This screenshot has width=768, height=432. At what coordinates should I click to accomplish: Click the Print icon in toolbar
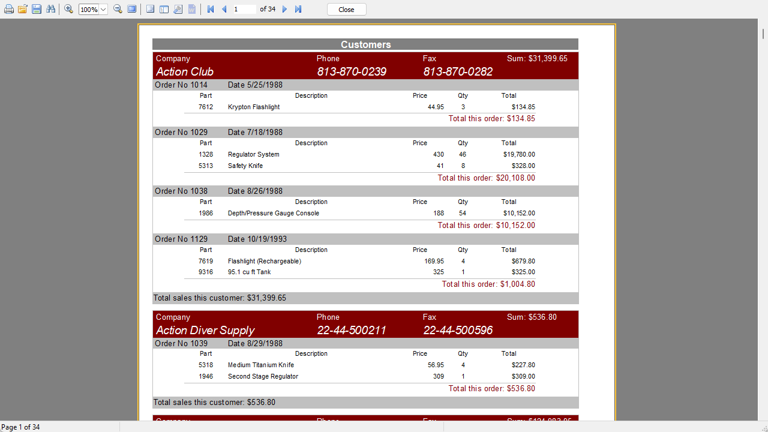[9, 9]
